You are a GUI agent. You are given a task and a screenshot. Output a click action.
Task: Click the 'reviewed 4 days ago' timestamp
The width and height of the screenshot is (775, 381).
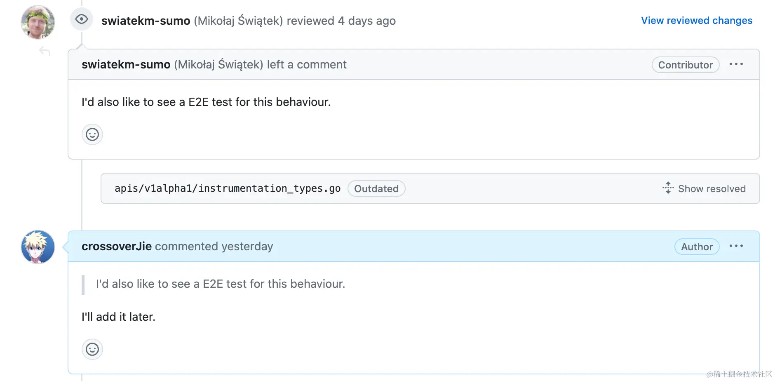coord(366,21)
